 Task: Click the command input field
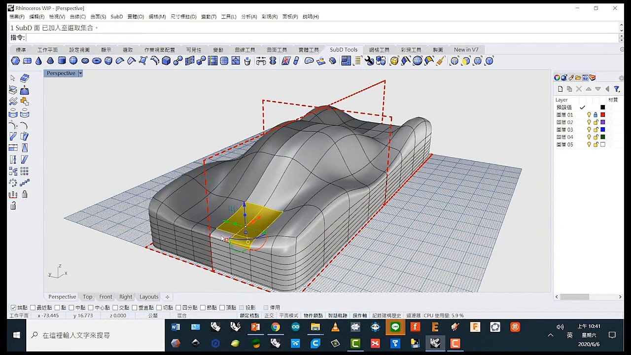coord(323,38)
